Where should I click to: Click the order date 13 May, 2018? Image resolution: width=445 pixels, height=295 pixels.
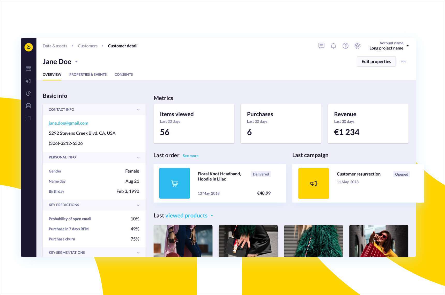[209, 193]
